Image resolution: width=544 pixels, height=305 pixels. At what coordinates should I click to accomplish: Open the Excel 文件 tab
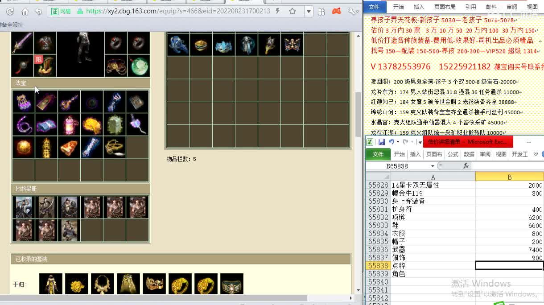click(x=378, y=154)
